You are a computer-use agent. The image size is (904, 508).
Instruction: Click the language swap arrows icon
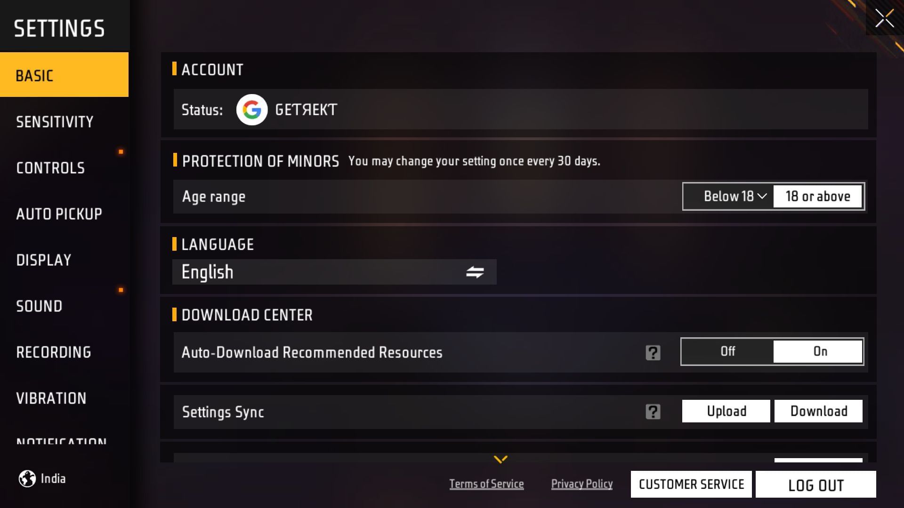click(x=476, y=271)
